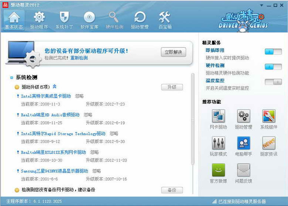Click the exclamation icon beside Samsung显示器驱动
Viewport: 288px width, 206px height.
[x=18, y=171]
